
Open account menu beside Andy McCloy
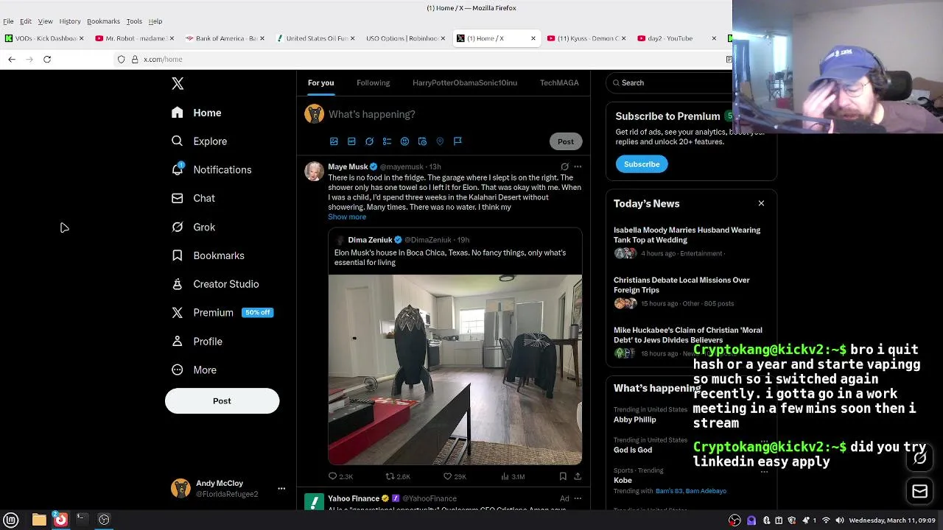(x=281, y=488)
